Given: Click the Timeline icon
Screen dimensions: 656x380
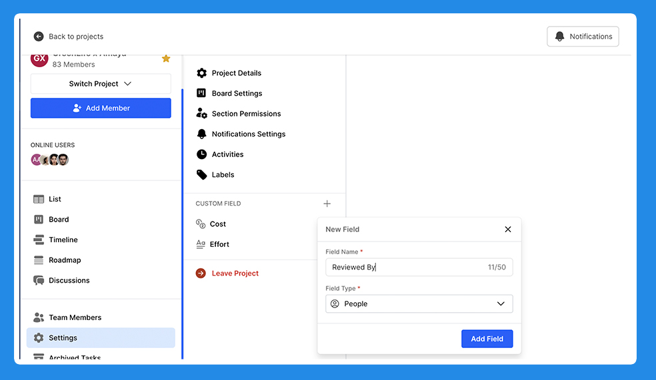Looking at the screenshot, I should point(39,240).
